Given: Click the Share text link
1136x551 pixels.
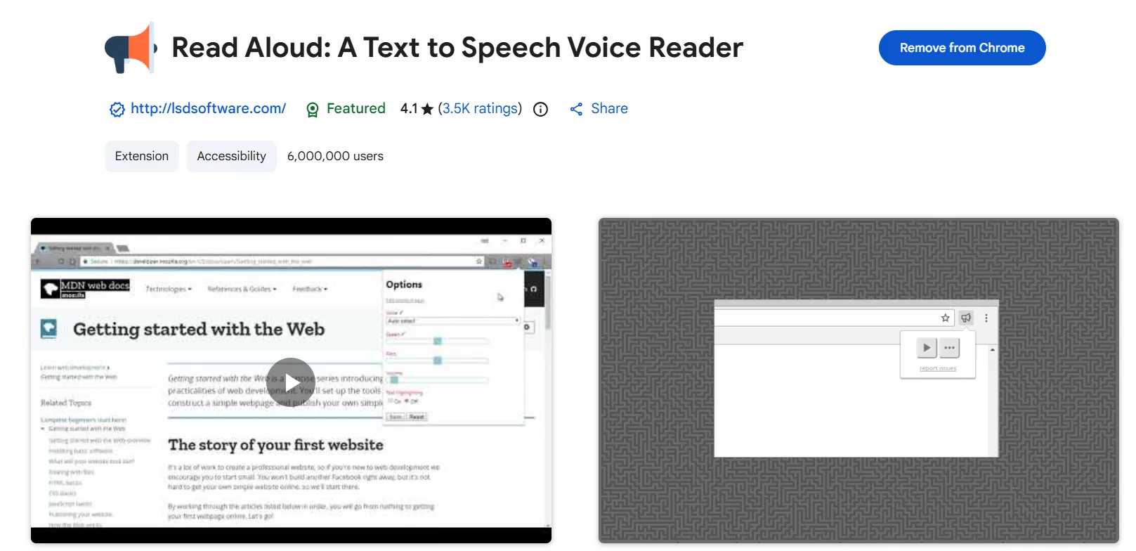Looking at the screenshot, I should (x=609, y=108).
